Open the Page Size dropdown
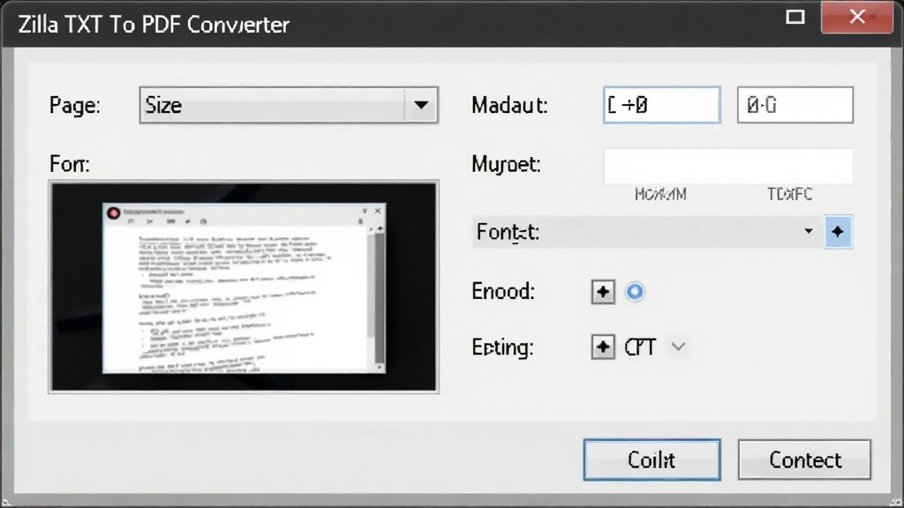This screenshot has height=508, width=904. [x=289, y=105]
